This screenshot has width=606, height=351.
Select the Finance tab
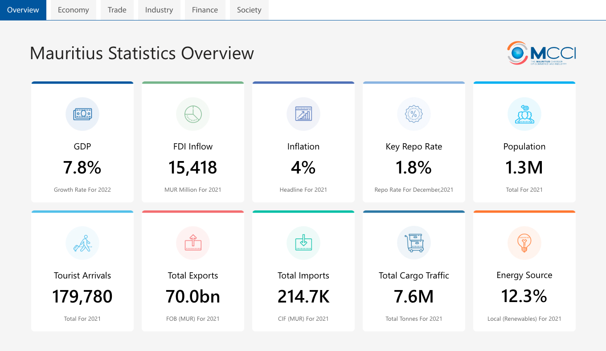(x=205, y=10)
